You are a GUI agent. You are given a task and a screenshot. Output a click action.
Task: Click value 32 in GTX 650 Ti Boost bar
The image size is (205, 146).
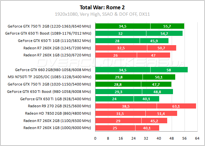coord(120,34)
